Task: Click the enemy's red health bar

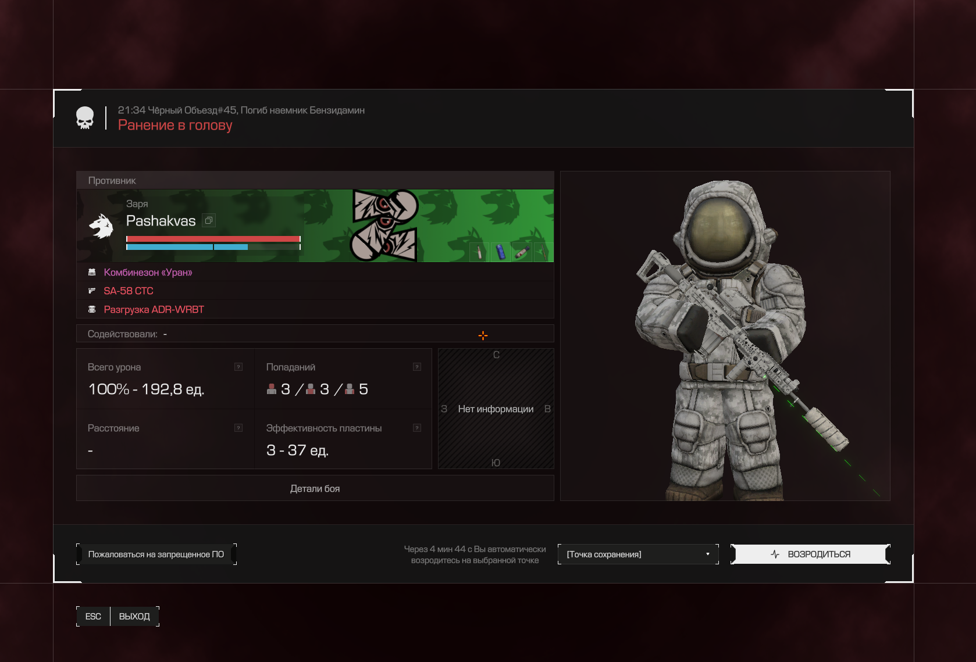Action: pos(213,239)
